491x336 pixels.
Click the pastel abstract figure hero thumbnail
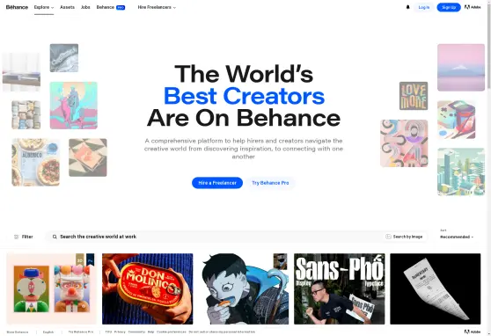click(x=404, y=143)
